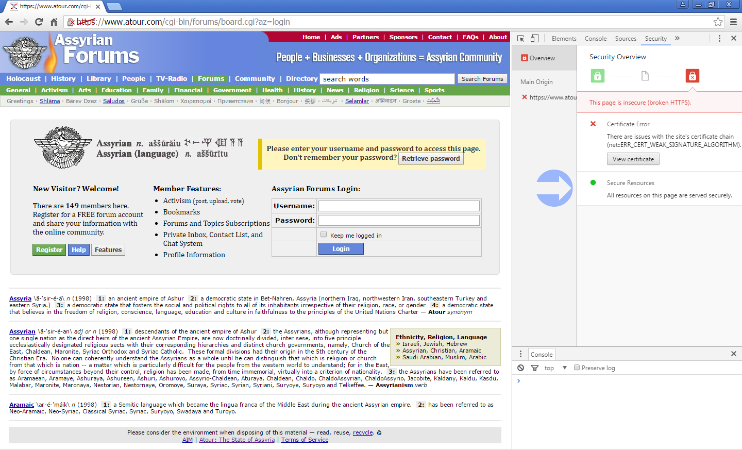Screen dimensions: 742x450
Task: Click the Search Forums button
Action: click(482, 79)
